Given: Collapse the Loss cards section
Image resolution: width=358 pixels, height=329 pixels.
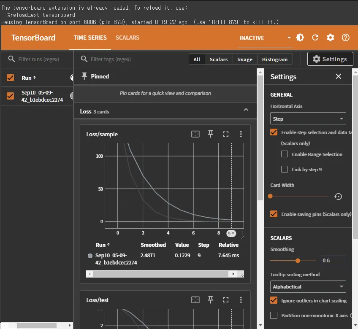Looking at the screenshot, I should coord(246,110).
